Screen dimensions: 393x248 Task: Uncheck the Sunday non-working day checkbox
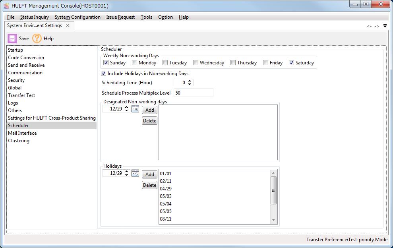tap(105, 62)
